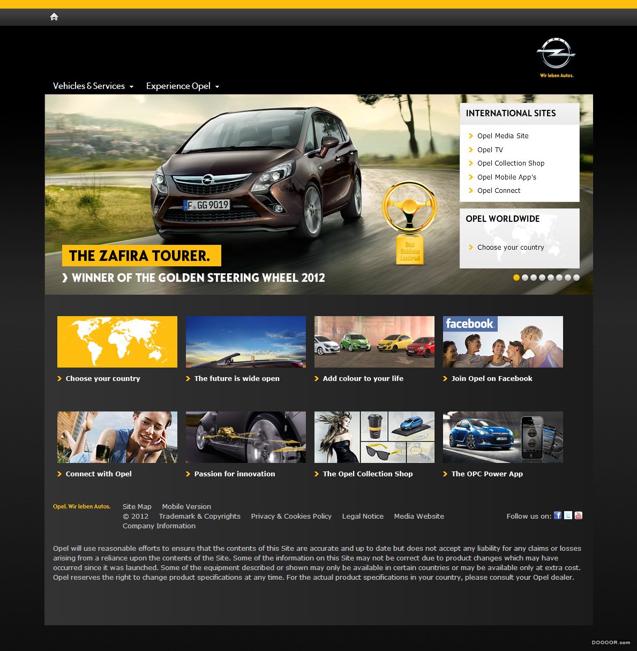Open Winner of the Golden Steering Wheel link
Viewport: 637px width, 651px height.
click(193, 278)
